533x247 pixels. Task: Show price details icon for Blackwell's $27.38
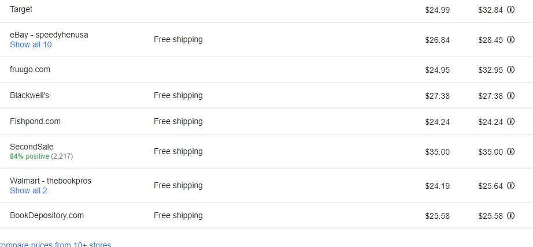(510, 96)
